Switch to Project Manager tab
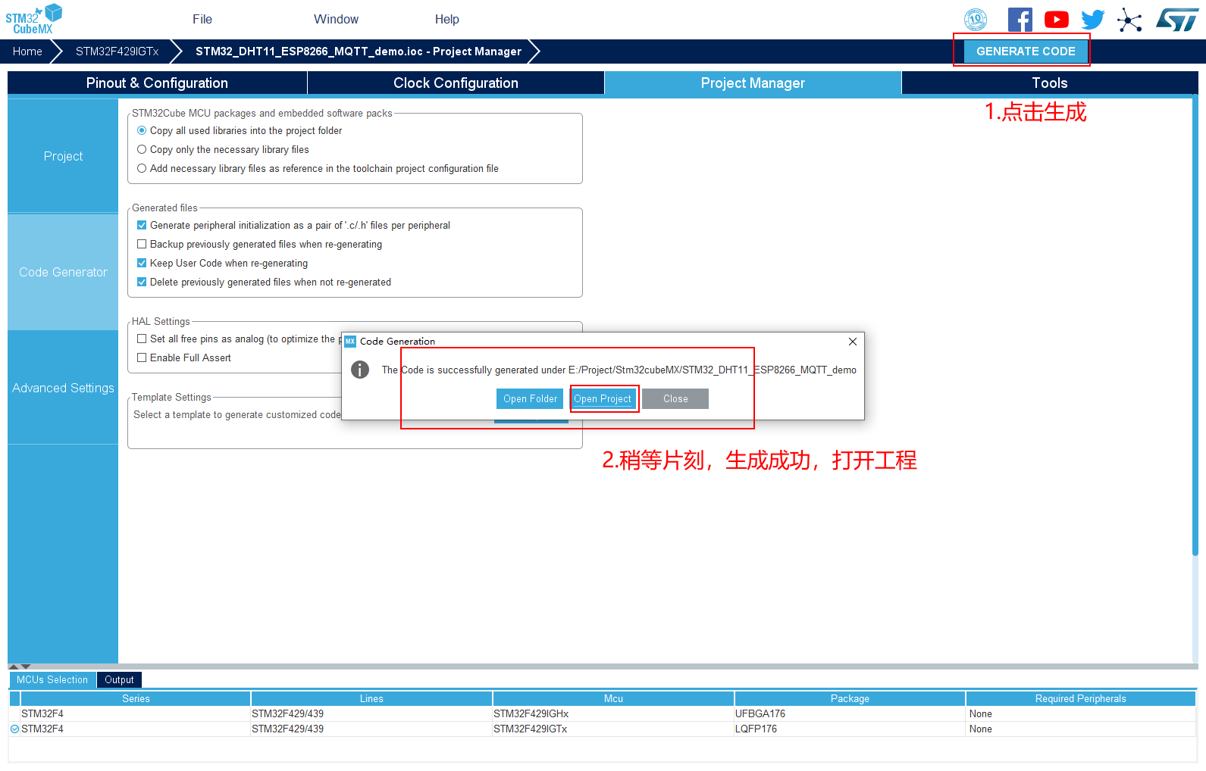This screenshot has width=1206, height=771. pyautogui.click(x=753, y=83)
